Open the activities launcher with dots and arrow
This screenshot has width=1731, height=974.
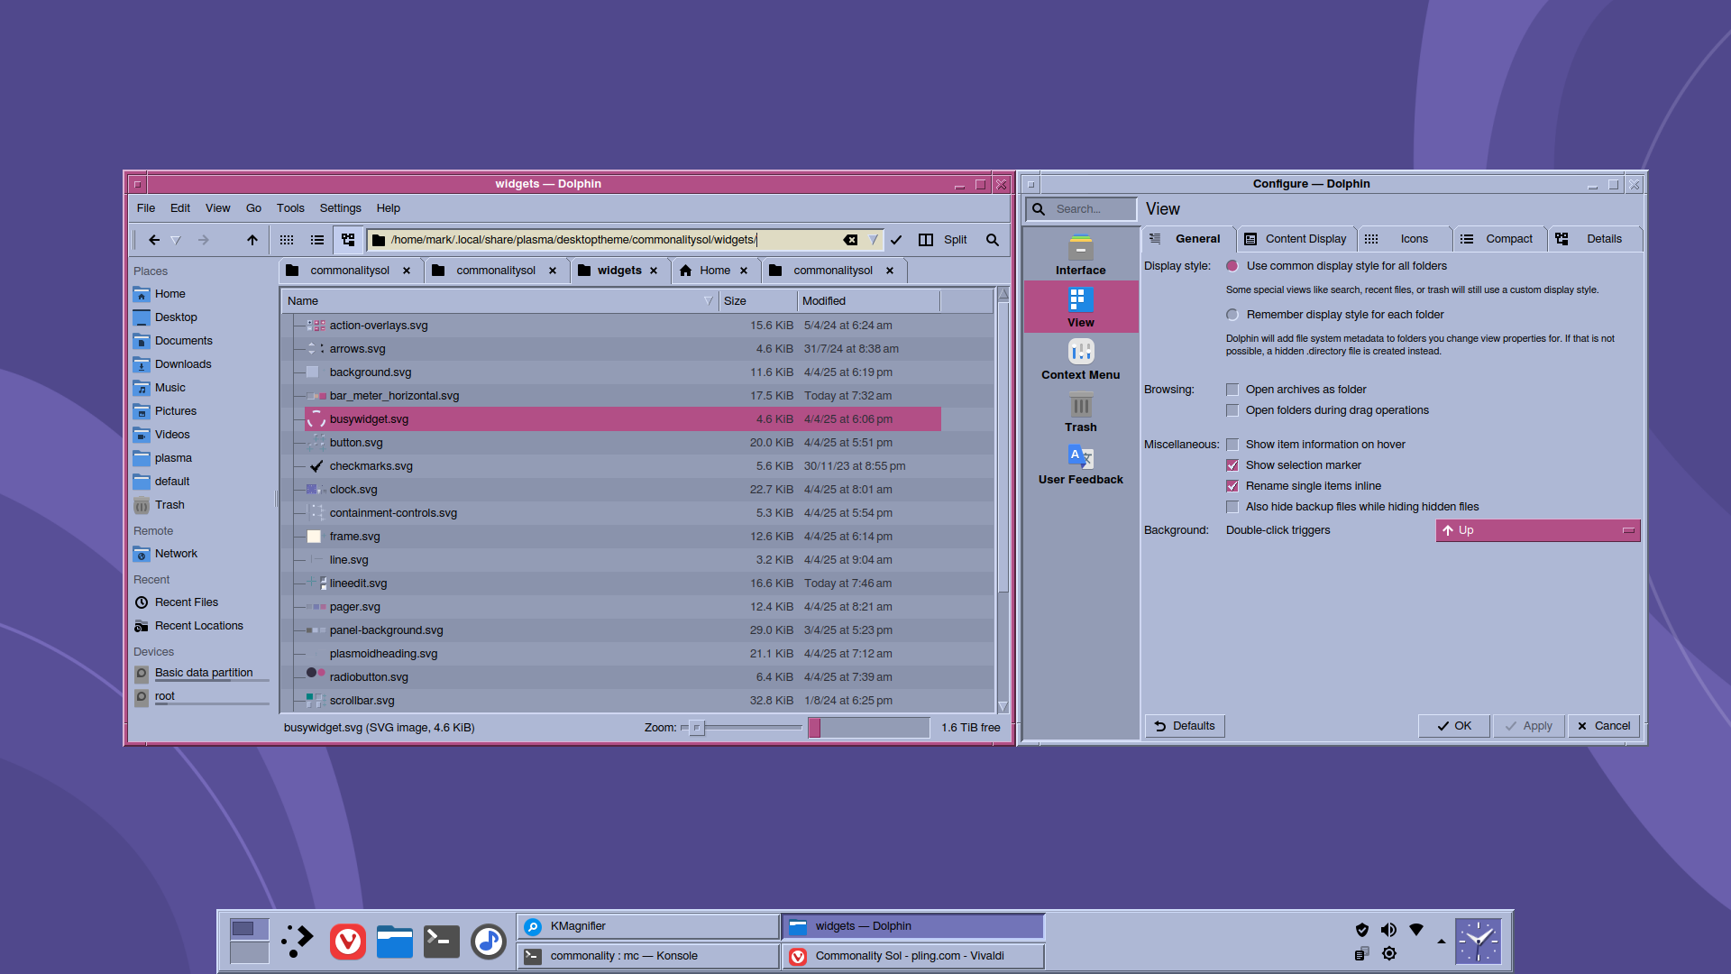tap(298, 942)
